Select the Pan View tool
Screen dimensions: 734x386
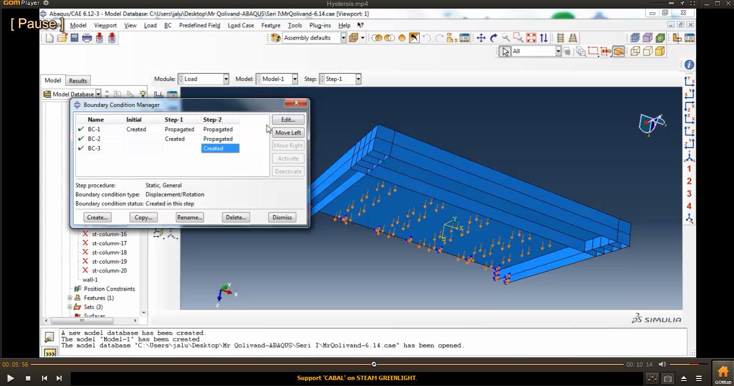481,38
